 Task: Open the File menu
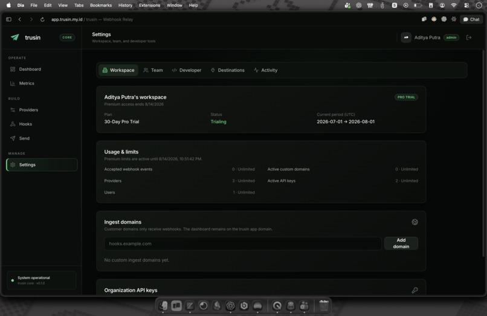[34, 5]
